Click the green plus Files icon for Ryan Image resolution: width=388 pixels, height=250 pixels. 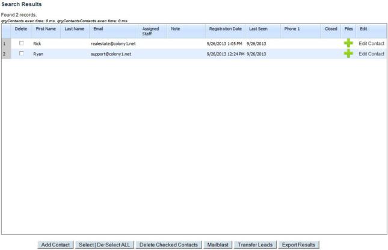[348, 53]
